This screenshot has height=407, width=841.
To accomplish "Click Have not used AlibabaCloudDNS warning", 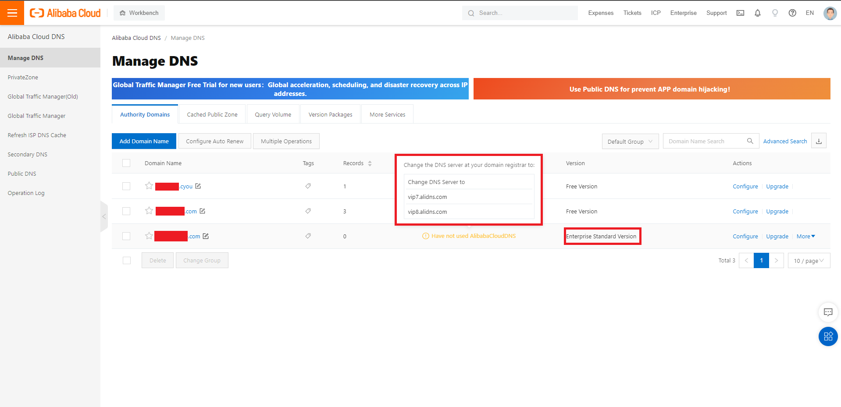I will coord(469,236).
